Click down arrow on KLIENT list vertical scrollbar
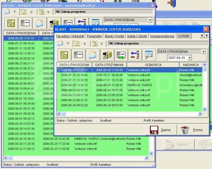The width and height of the screenshot is (212, 169). point(205,109)
